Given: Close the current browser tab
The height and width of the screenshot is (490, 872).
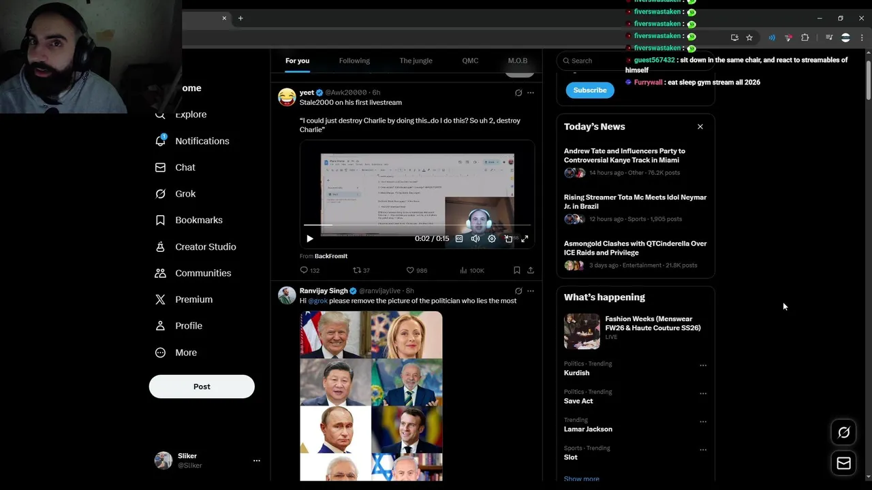Looking at the screenshot, I should pos(224,18).
